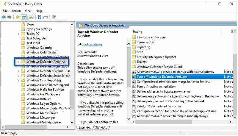Screen dimensions: 238x136
Task: Expand Windows Error Reporting tree node
Action: coord(18,80)
